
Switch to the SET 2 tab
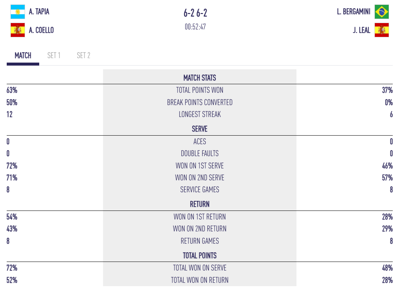coord(83,56)
